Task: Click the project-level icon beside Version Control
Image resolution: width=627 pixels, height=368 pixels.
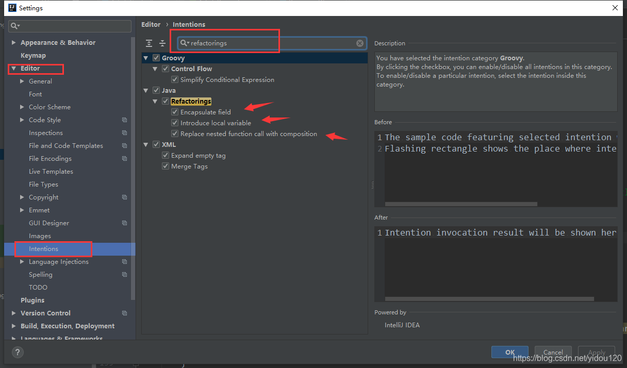Action: tap(124, 313)
